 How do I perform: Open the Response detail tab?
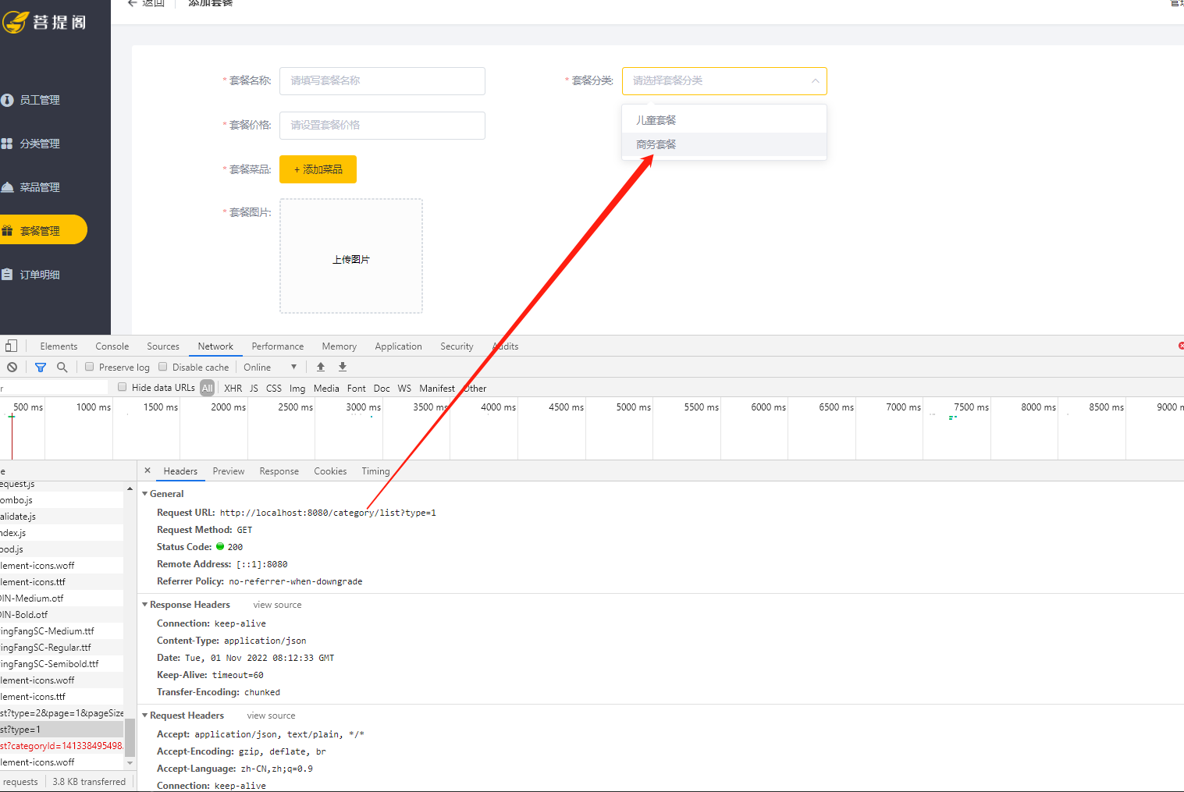[x=279, y=471]
